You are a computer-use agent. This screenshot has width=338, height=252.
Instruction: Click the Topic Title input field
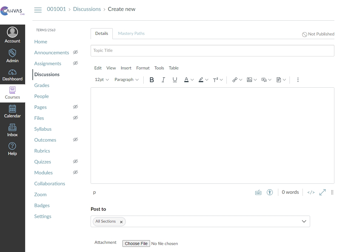point(212,51)
